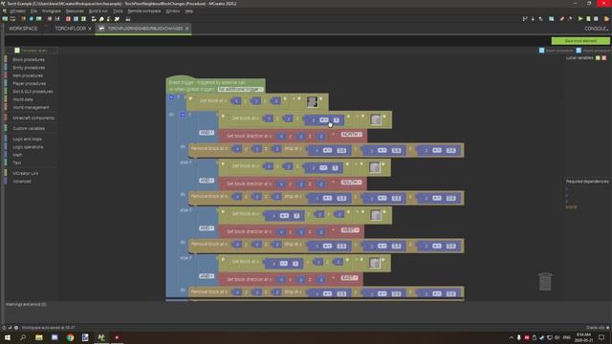Open the Item procedures category

click(28, 75)
